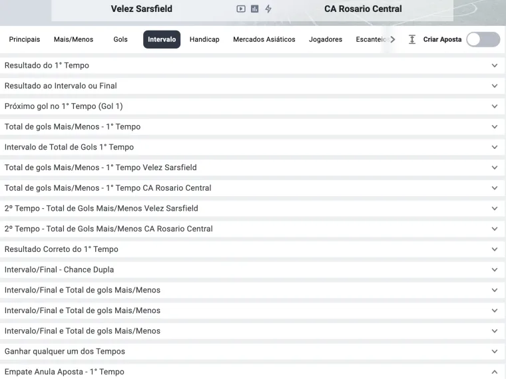Expand Intervalo/Final - Chance Dupla chevron
This screenshot has height=379, width=506.
[x=495, y=270]
